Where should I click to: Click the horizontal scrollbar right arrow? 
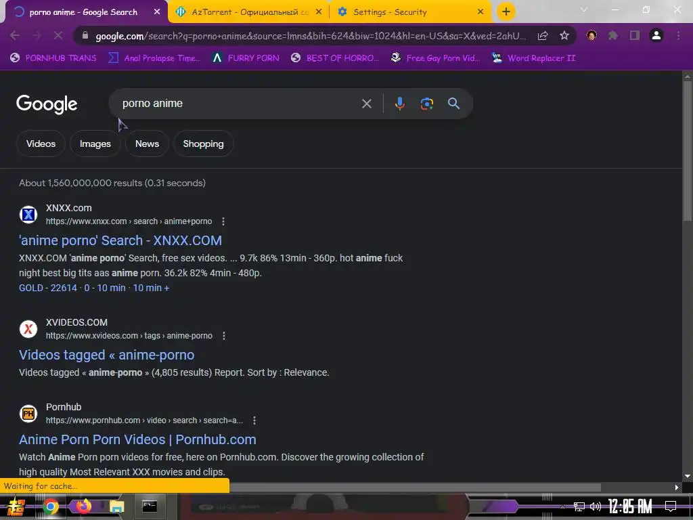point(677,487)
